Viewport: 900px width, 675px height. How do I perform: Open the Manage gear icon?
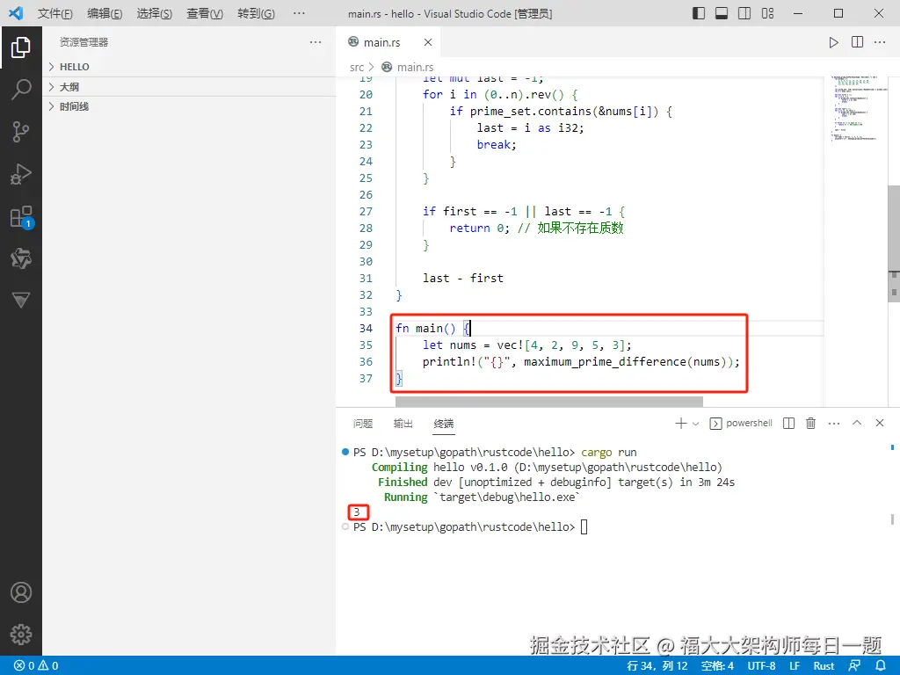coord(21,635)
